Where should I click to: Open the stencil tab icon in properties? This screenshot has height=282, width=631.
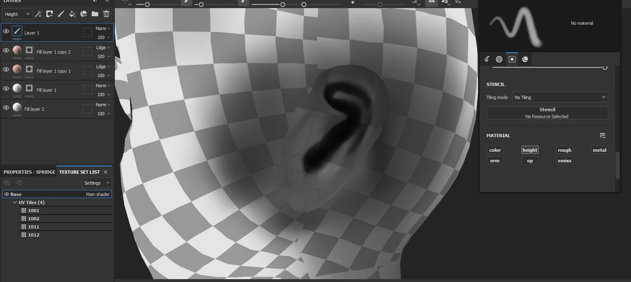coord(512,59)
